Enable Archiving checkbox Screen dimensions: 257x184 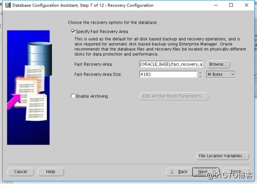click(x=73, y=96)
